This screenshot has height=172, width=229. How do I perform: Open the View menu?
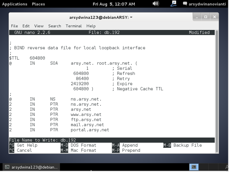[x=39, y=26]
